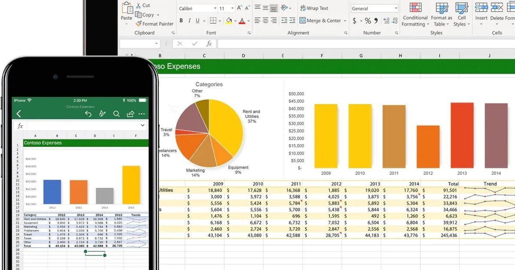
Task: Cut the selection using the scissors icon
Action: (x=139, y=6)
